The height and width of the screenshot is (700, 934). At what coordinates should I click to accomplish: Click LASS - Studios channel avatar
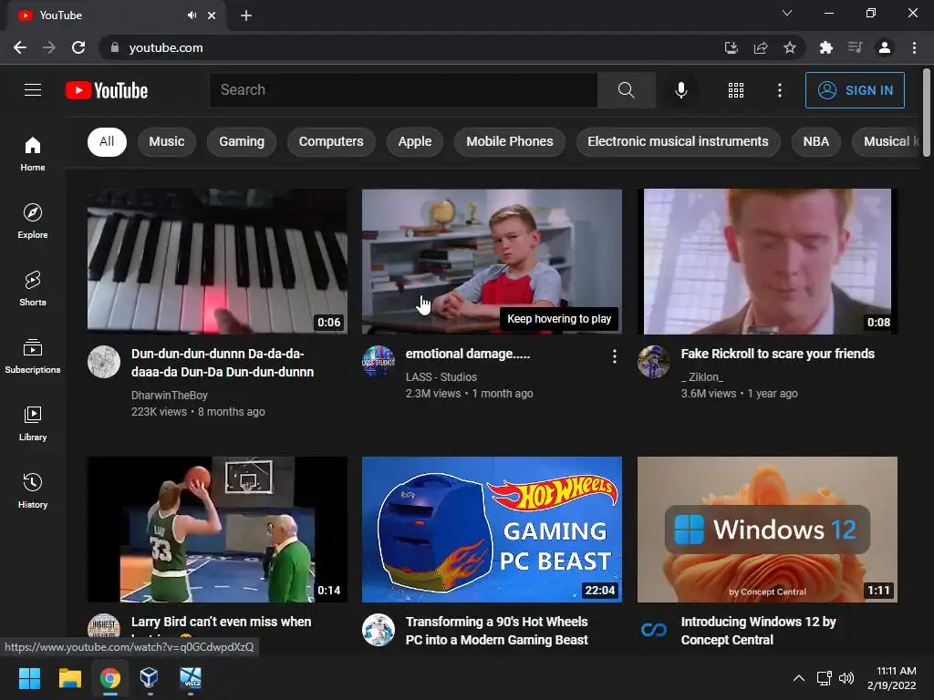click(x=379, y=361)
